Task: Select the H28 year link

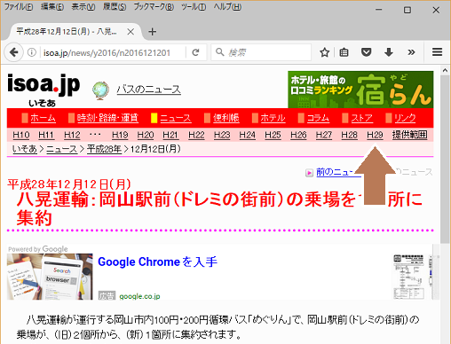Action: [x=349, y=135]
